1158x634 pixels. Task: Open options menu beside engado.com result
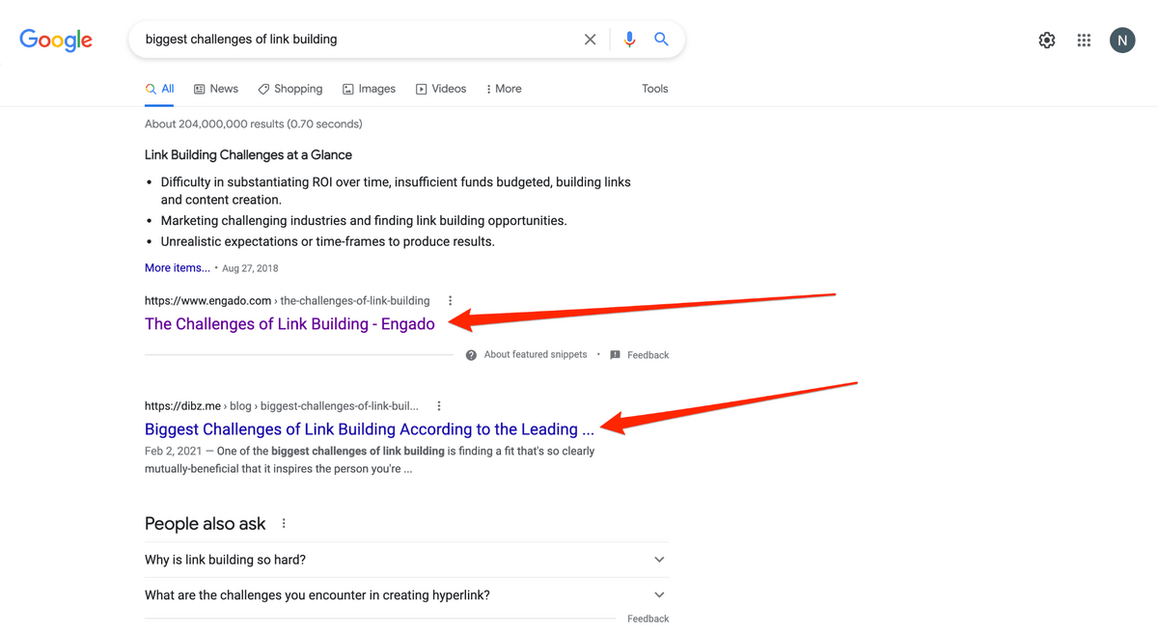click(450, 301)
